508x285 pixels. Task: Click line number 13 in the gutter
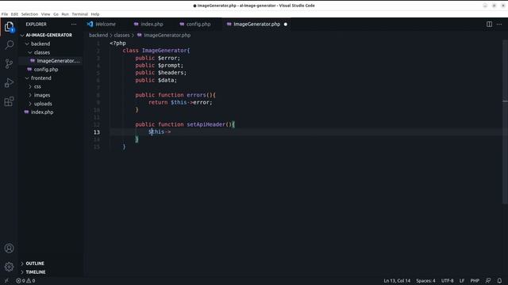tap(97, 132)
